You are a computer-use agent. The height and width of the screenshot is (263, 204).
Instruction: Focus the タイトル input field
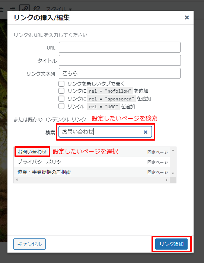coord(120,60)
